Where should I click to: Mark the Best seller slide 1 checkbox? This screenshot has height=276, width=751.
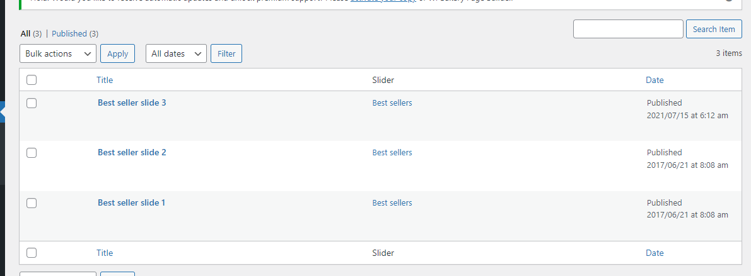click(32, 203)
